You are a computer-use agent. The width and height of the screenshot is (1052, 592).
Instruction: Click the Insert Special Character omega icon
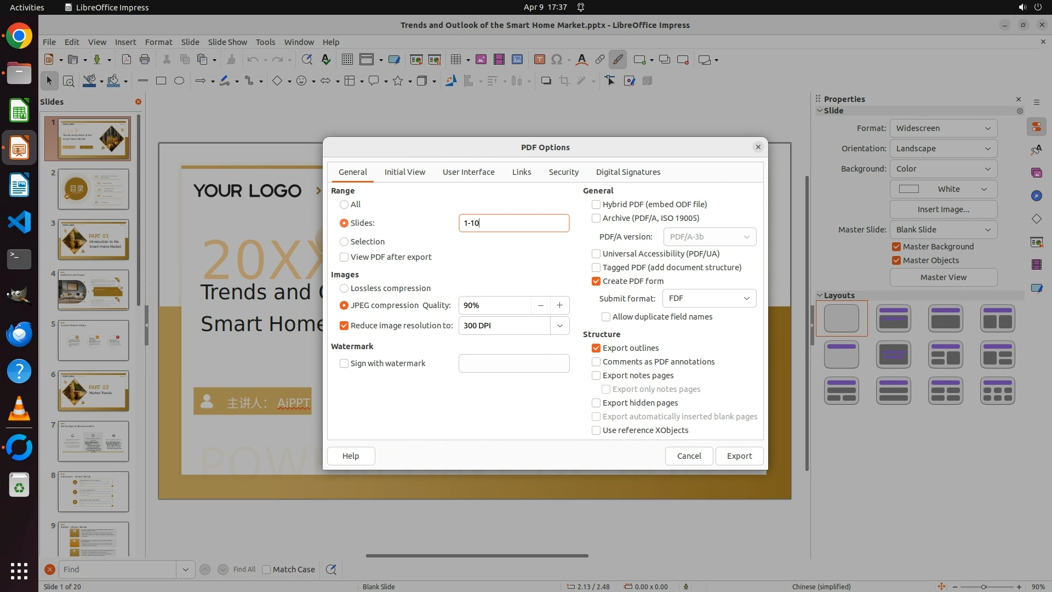click(x=557, y=60)
